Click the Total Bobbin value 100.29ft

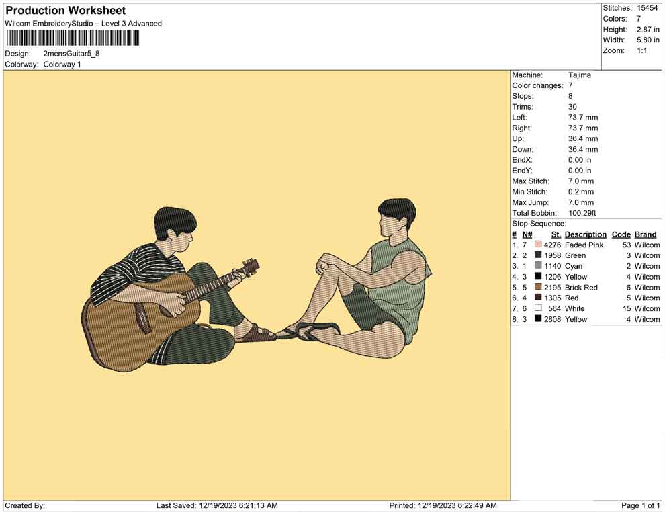582,213
